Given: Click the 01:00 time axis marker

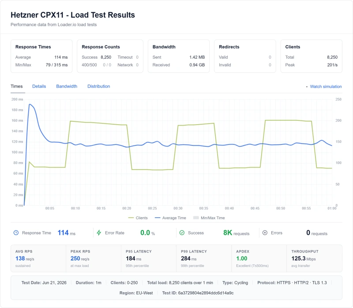Looking at the screenshot, I should [x=332, y=208].
